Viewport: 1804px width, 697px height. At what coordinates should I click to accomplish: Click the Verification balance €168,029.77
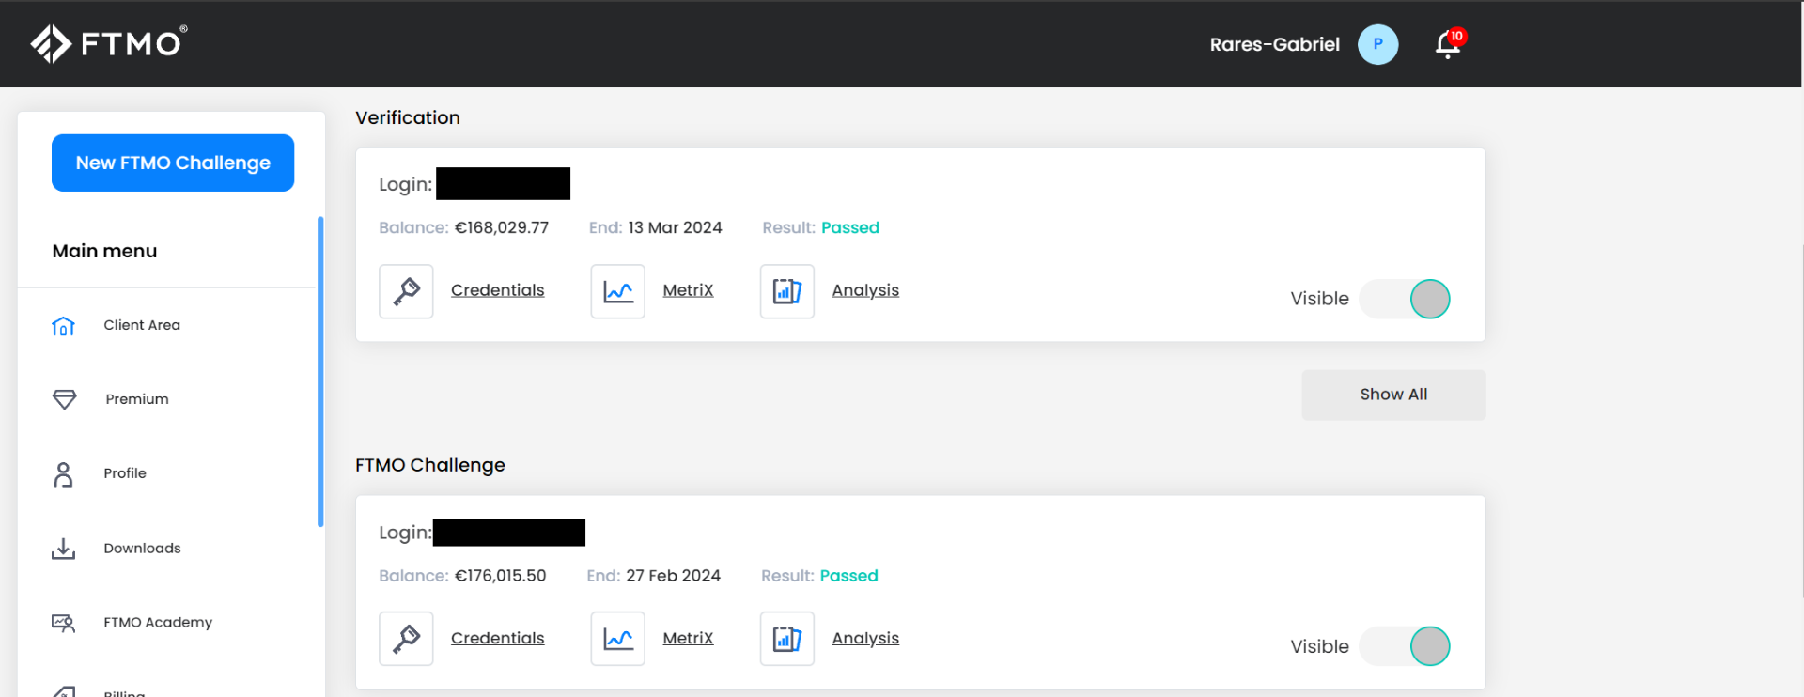(502, 227)
